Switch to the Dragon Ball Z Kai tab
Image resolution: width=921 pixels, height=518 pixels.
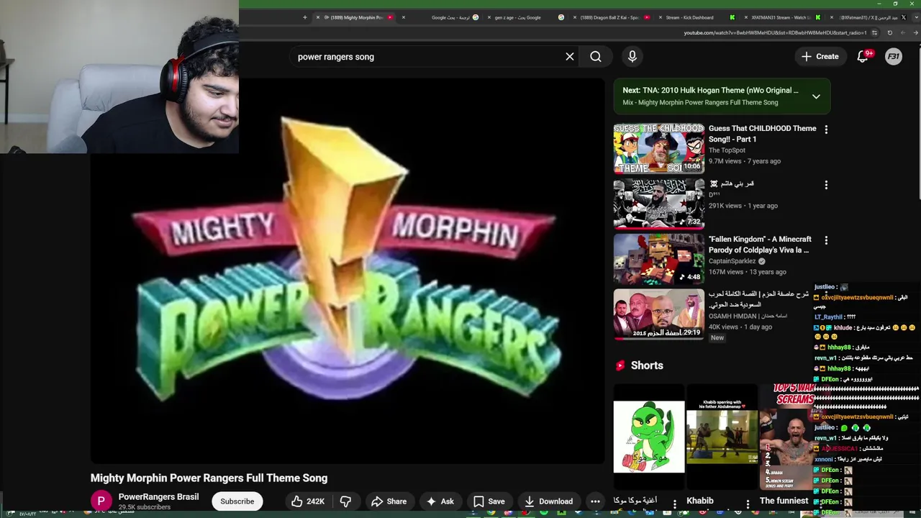(x=613, y=17)
